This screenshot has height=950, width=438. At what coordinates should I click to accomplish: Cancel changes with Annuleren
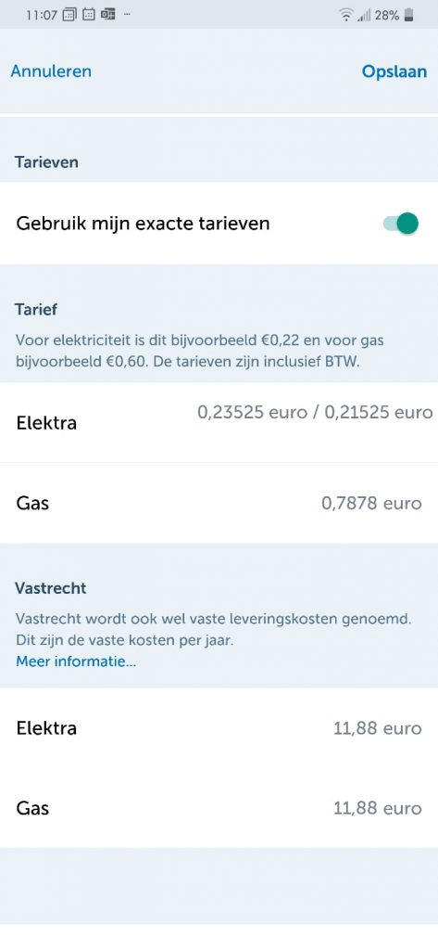pos(51,71)
